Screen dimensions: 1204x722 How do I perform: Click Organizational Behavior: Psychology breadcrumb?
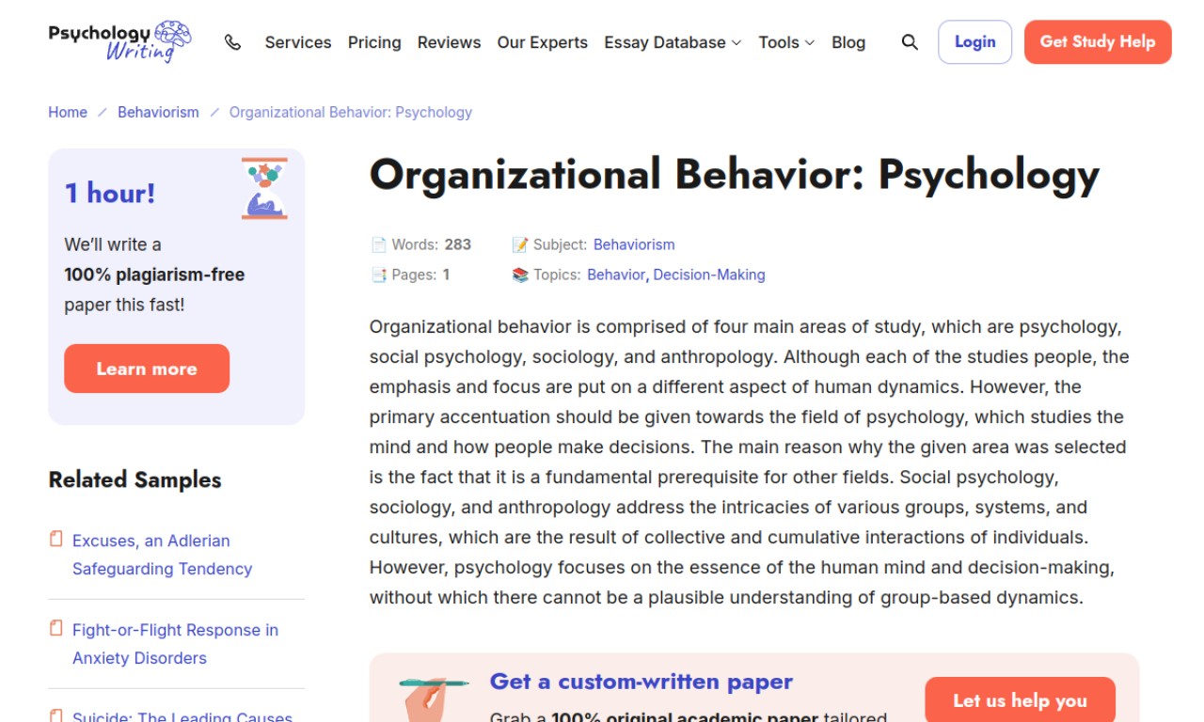[x=351, y=112]
